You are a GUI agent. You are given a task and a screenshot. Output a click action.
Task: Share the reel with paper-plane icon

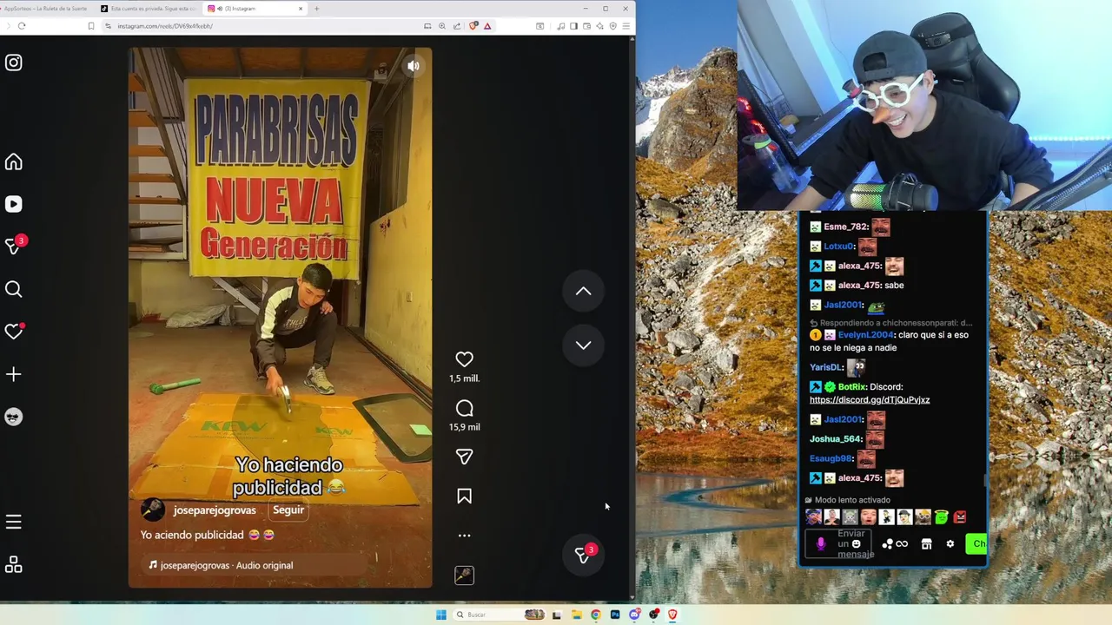coord(464,457)
